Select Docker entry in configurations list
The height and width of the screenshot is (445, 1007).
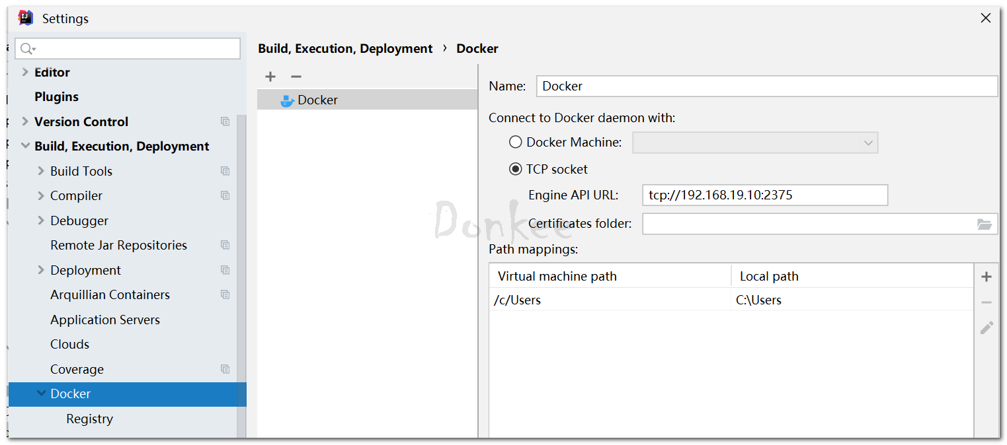(367, 100)
